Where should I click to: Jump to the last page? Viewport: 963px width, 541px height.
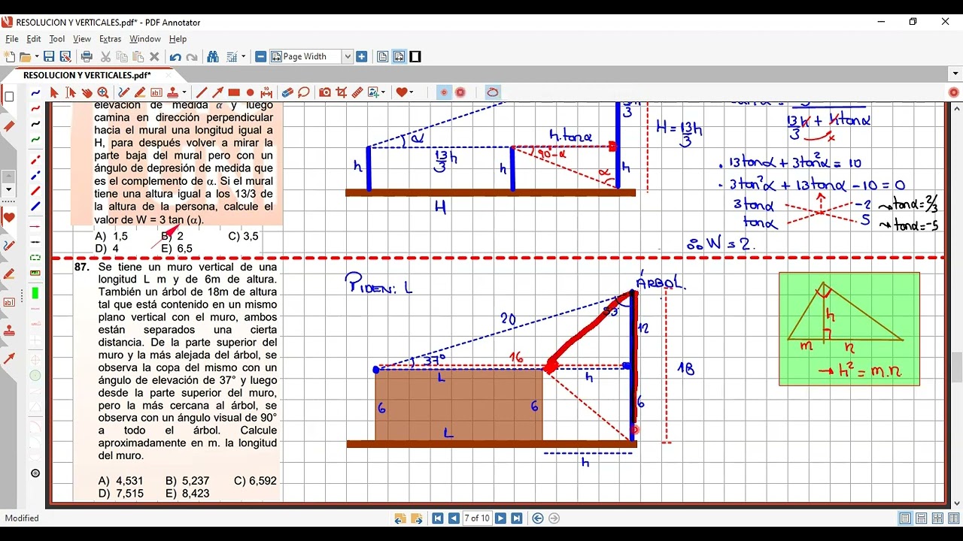pyautogui.click(x=517, y=518)
